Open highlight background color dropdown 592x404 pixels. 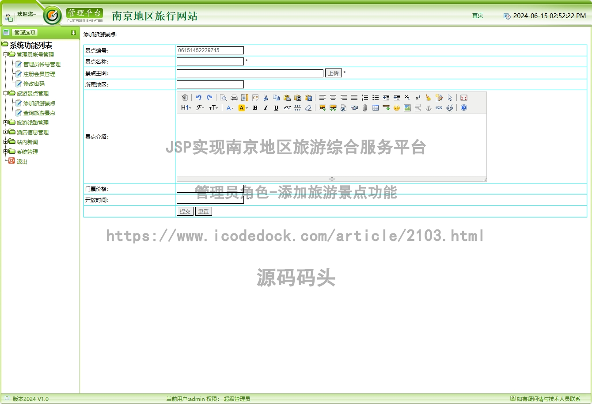pos(243,108)
